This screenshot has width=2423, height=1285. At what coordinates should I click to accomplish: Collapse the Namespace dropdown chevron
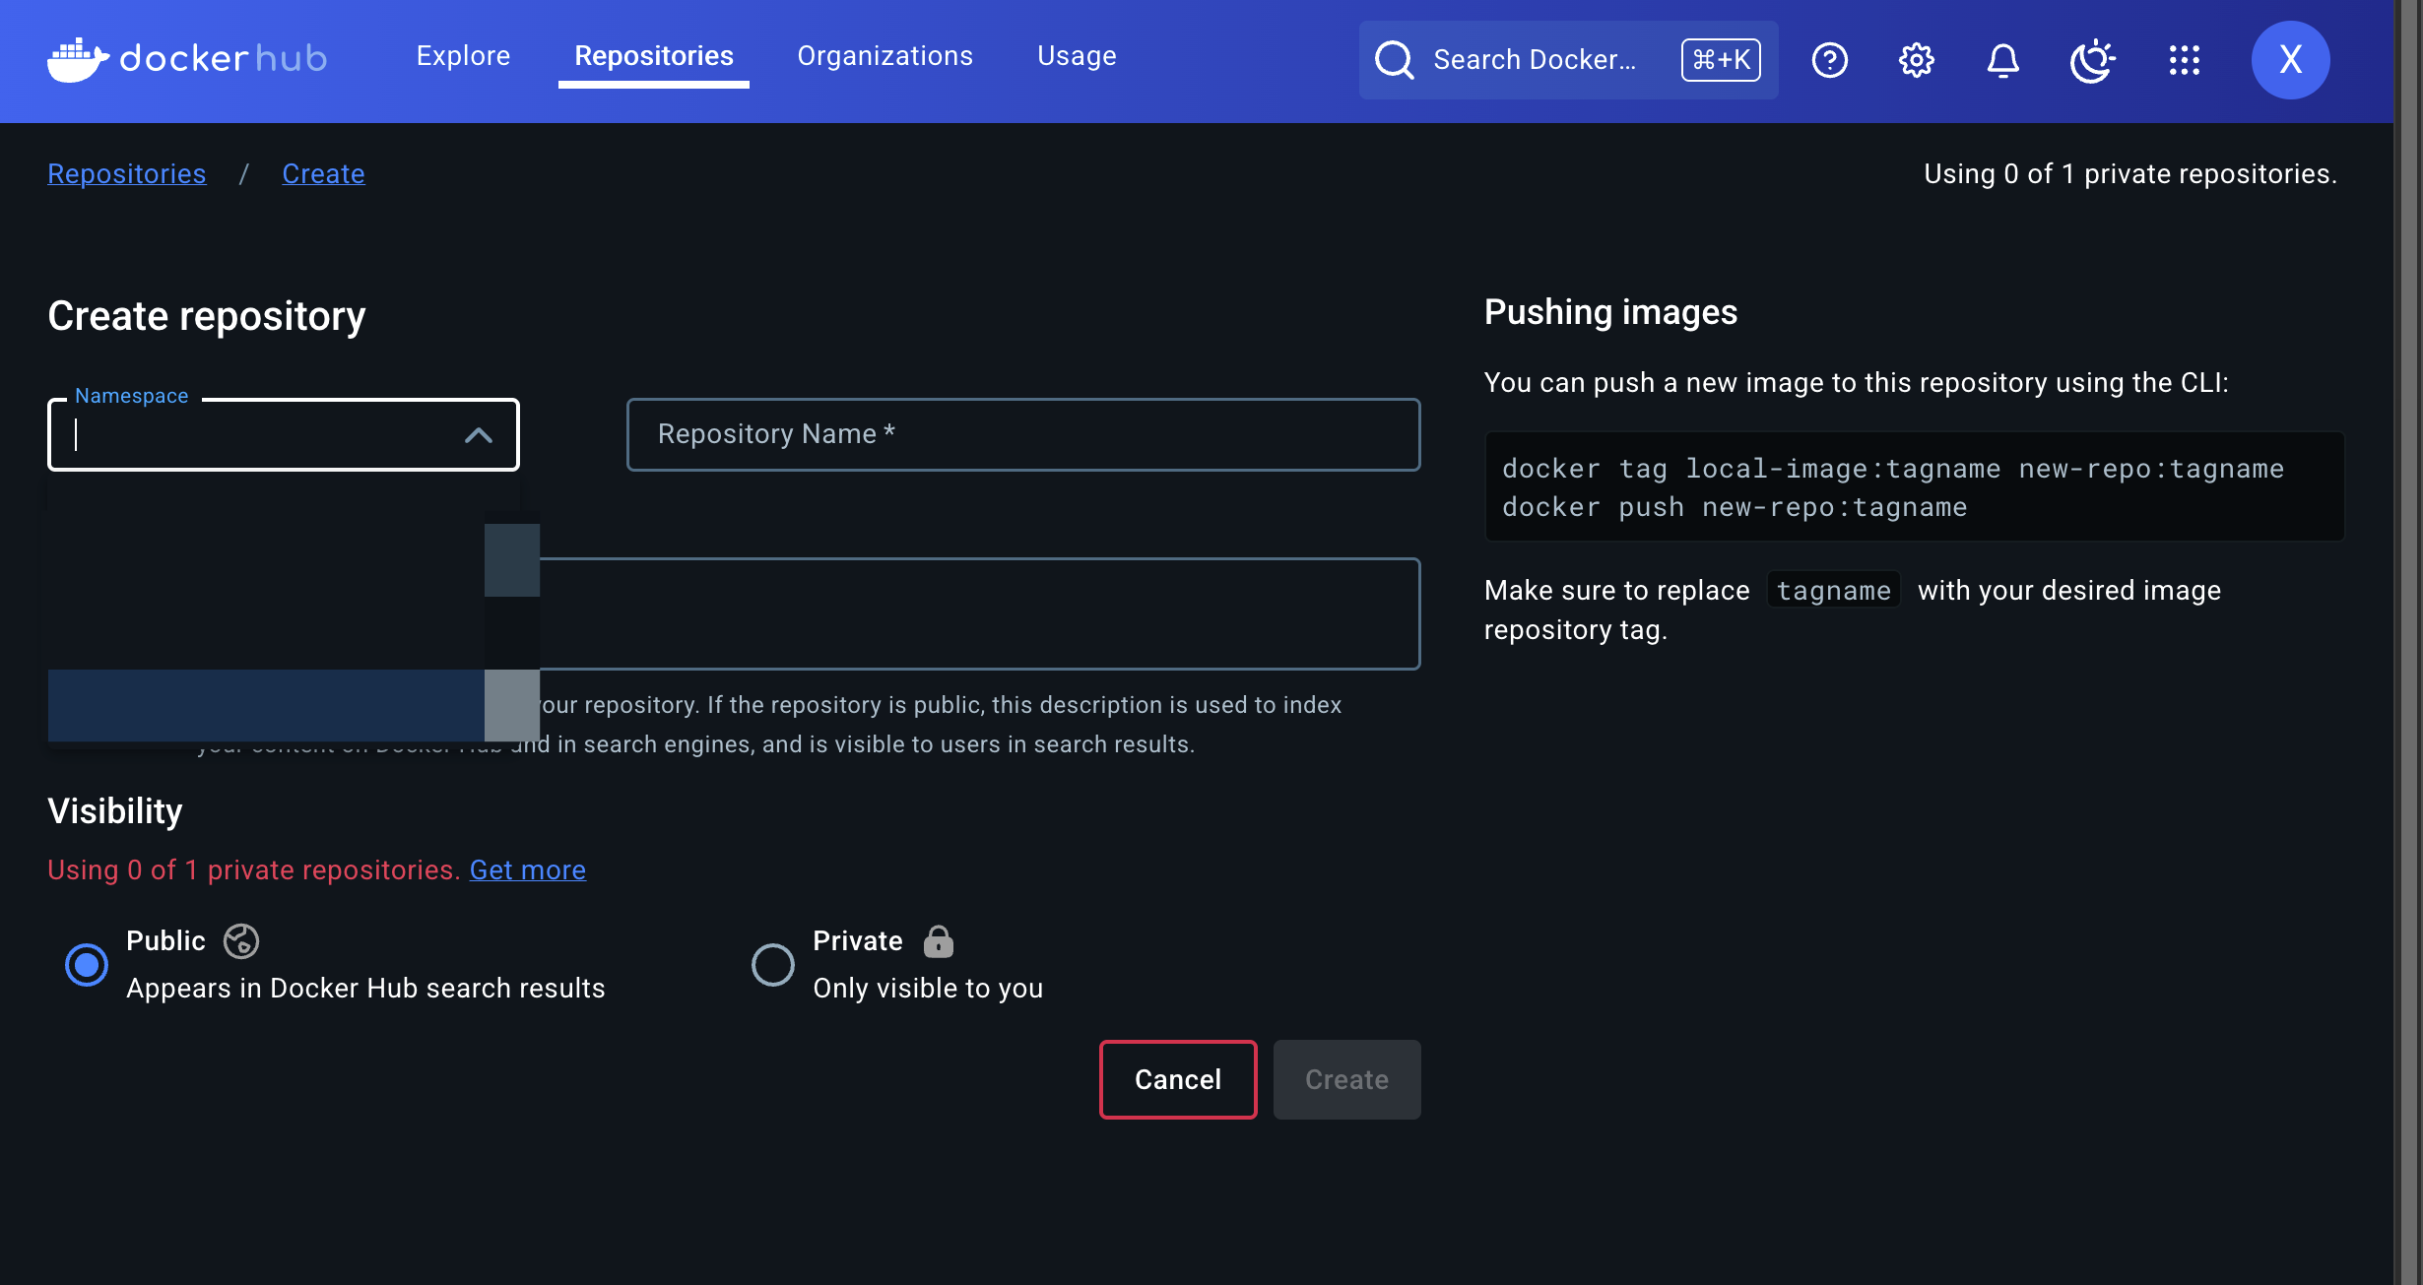[x=478, y=435]
